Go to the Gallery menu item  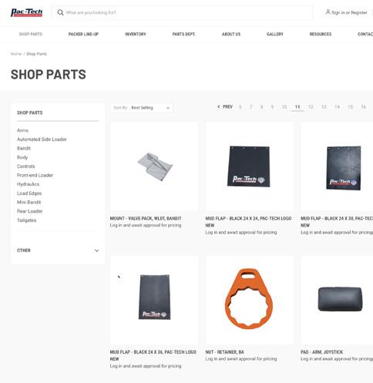pyautogui.click(x=275, y=34)
